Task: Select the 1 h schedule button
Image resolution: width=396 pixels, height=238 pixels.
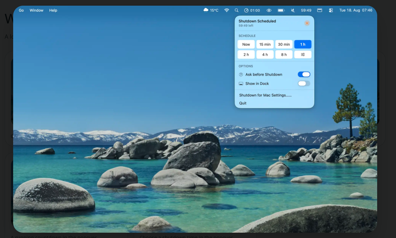Action: [303, 44]
